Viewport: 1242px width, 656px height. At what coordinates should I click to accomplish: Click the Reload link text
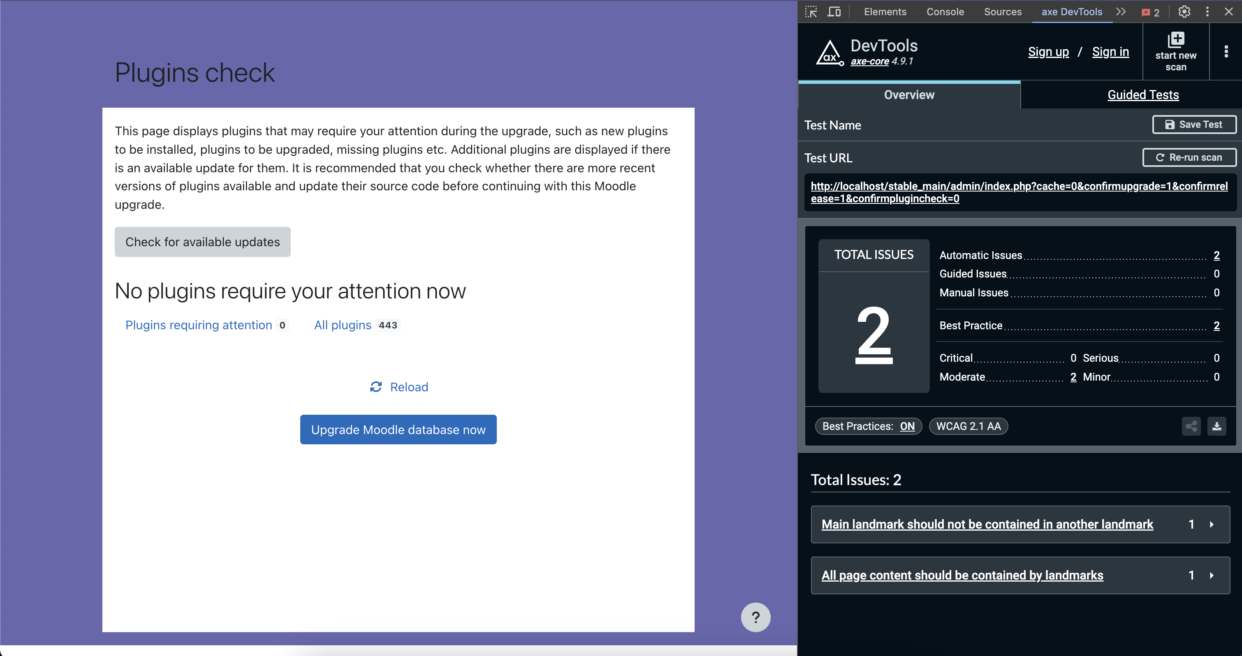(409, 387)
